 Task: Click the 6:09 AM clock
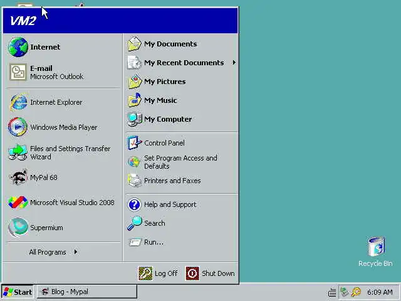[x=380, y=292]
